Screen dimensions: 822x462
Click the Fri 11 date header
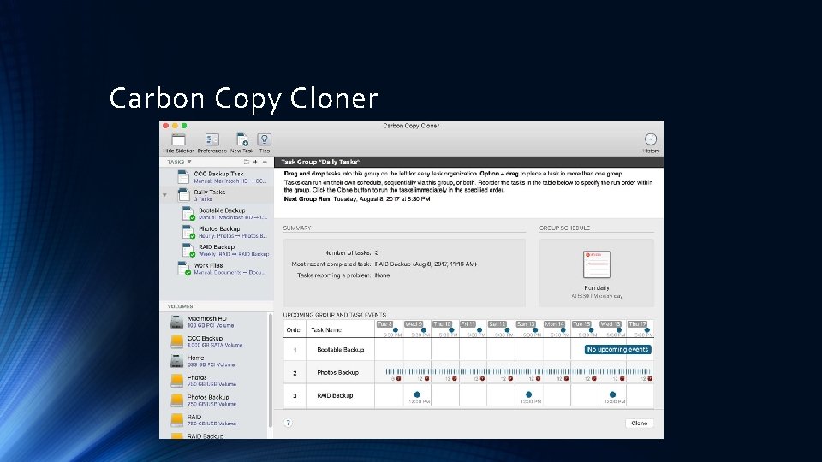pos(468,324)
